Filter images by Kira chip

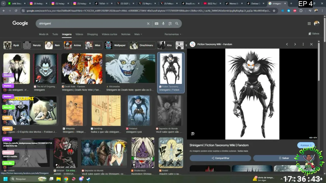pyautogui.click(x=165, y=45)
